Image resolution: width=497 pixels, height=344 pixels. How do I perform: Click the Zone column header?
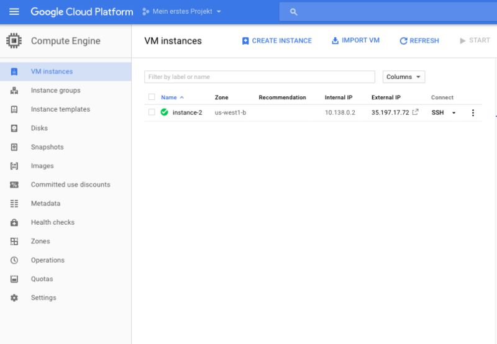(x=222, y=97)
